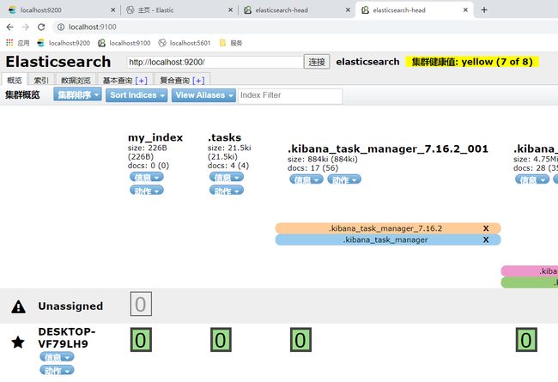
Task: Expand the View Aliases dropdown
Action: (x=203, y=95)
